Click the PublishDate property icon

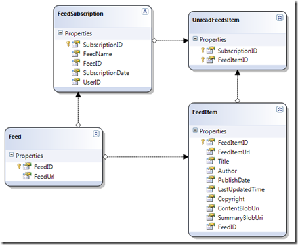click(x=211, y=179)
